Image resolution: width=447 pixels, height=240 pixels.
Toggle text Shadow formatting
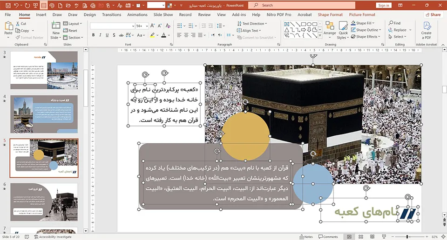[114, 35]
